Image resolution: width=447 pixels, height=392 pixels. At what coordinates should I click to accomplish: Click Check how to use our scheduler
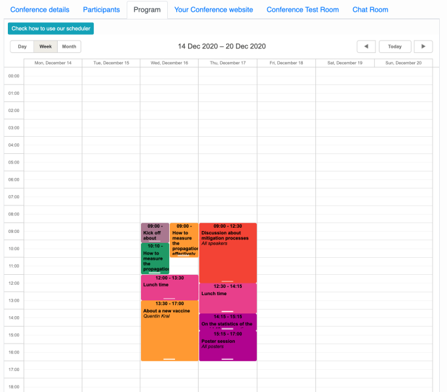(x=50, y=29)
